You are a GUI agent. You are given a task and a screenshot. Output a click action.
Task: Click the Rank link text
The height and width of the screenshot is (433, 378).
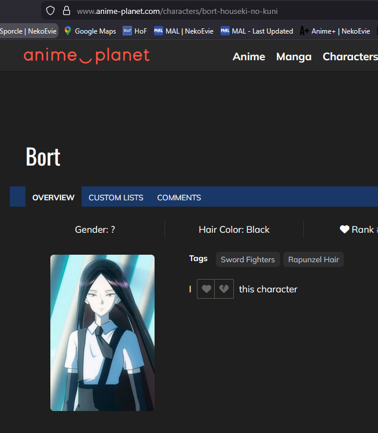[x=362, y=229]
